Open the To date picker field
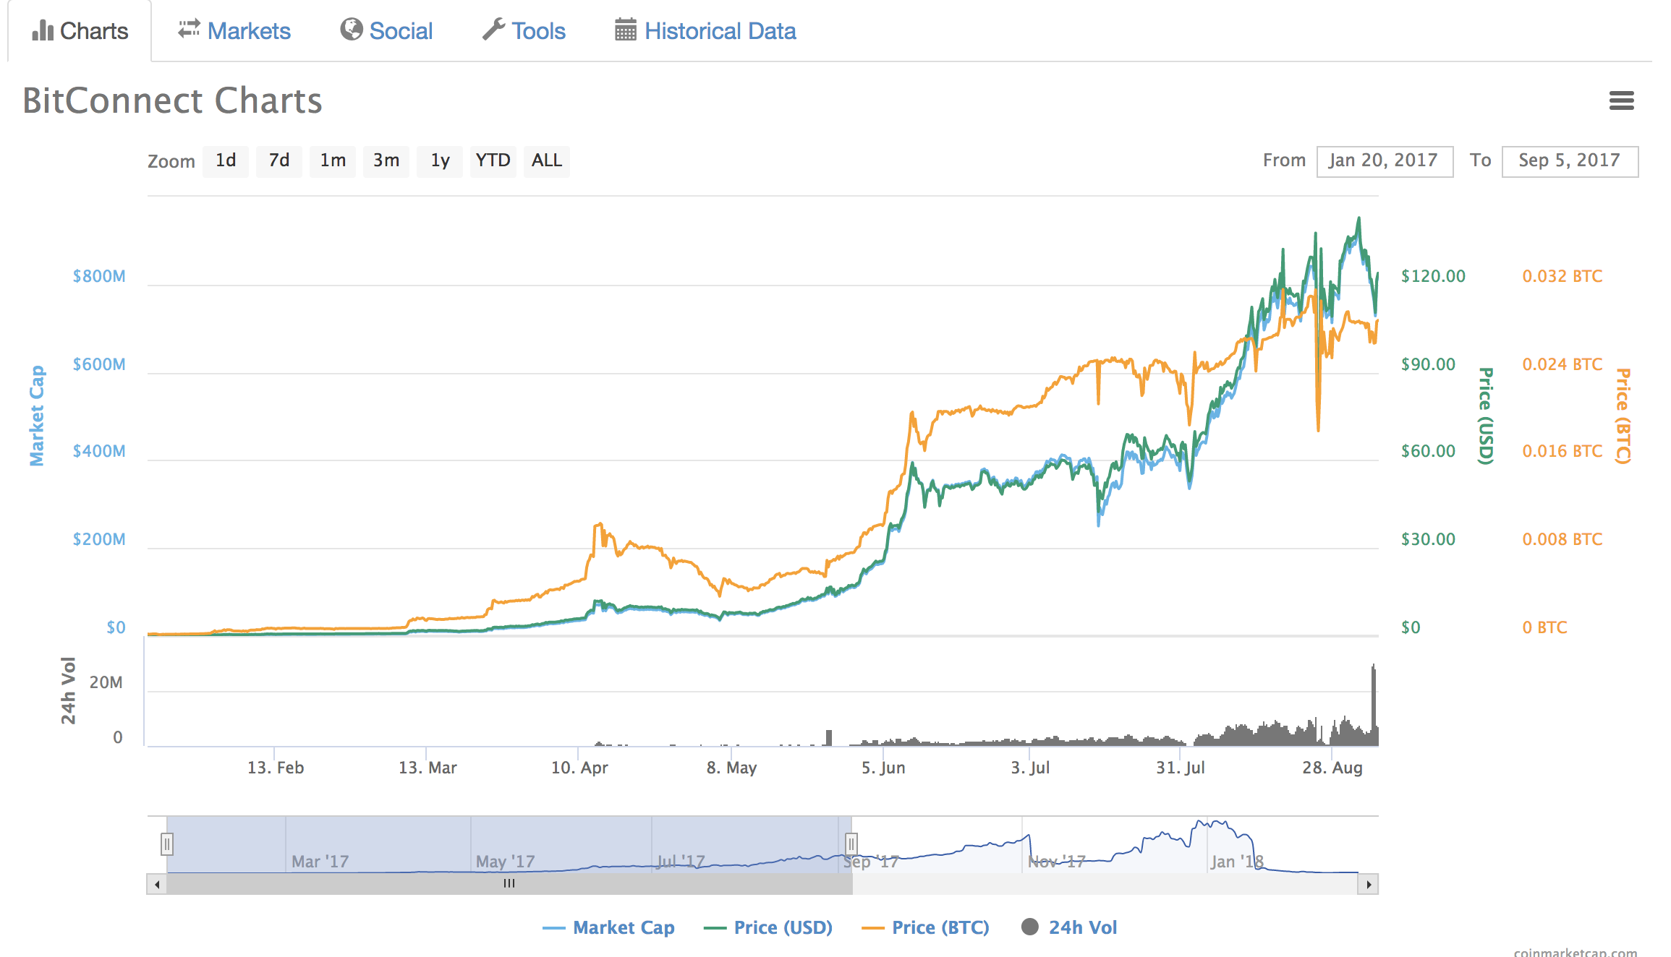Viewport: 1671px width, 957px height. (x=1570, y=160)
